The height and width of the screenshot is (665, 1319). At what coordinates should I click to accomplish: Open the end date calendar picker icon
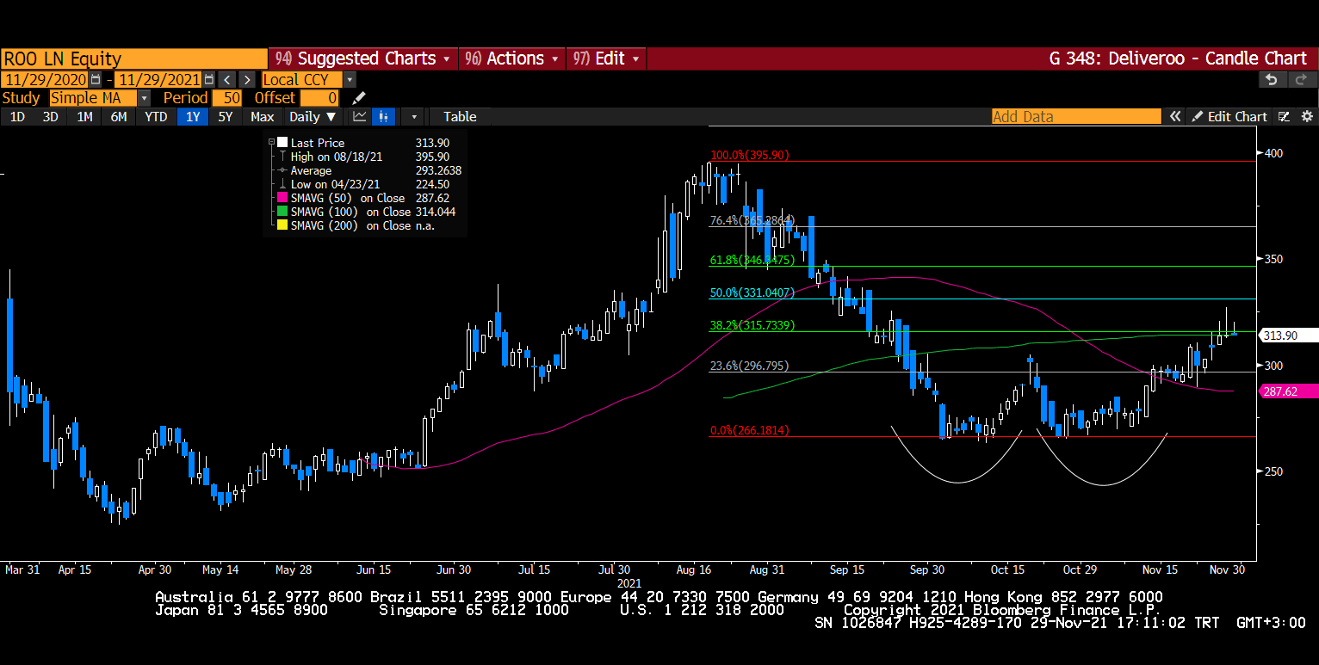coord(208,79)
